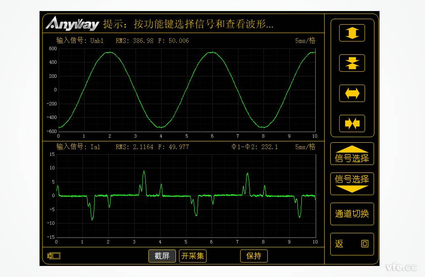
Task: Click the horizontal time-axis expand icon
Action: tap(351, 93)
